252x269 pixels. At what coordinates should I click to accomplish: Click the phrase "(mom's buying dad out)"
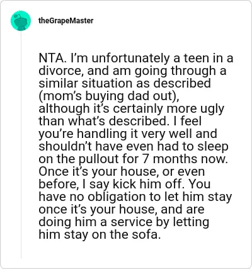pyautogui.click(x=109, y=96)
